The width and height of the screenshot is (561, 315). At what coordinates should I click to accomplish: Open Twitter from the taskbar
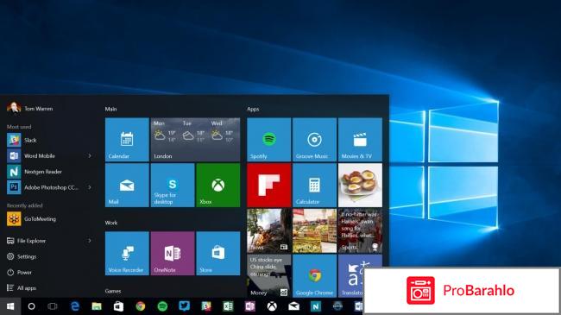click(184, 306)
